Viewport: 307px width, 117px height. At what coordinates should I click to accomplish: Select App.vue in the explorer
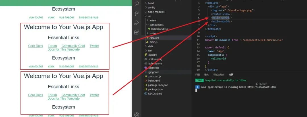pos(154,37)
